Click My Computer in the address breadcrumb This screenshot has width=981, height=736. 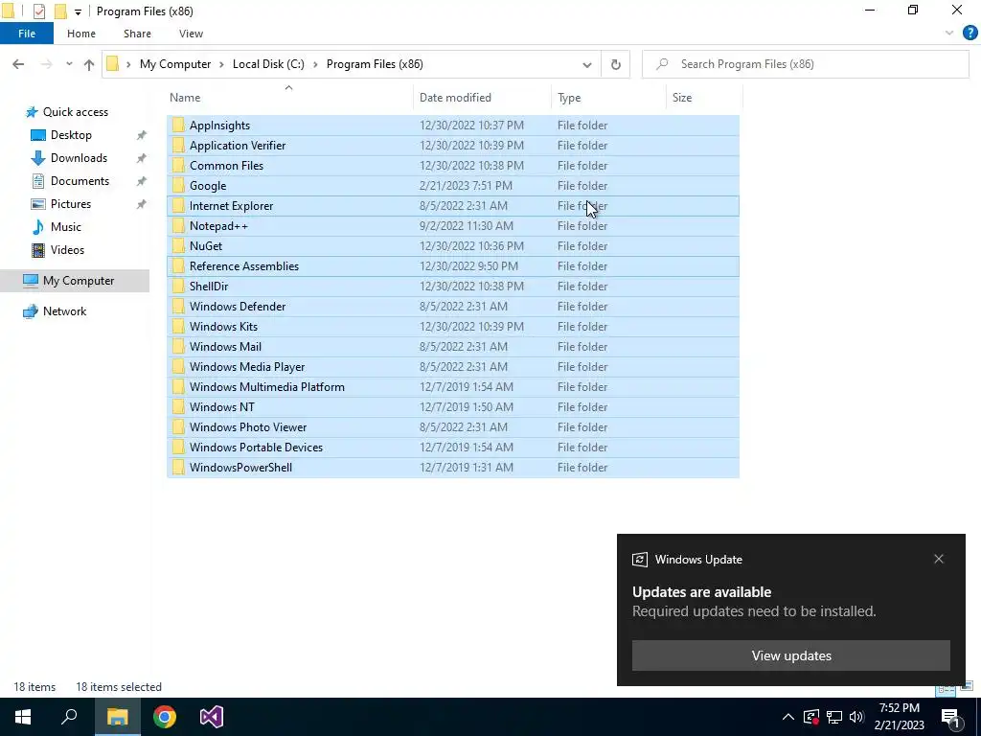(175, 64)
